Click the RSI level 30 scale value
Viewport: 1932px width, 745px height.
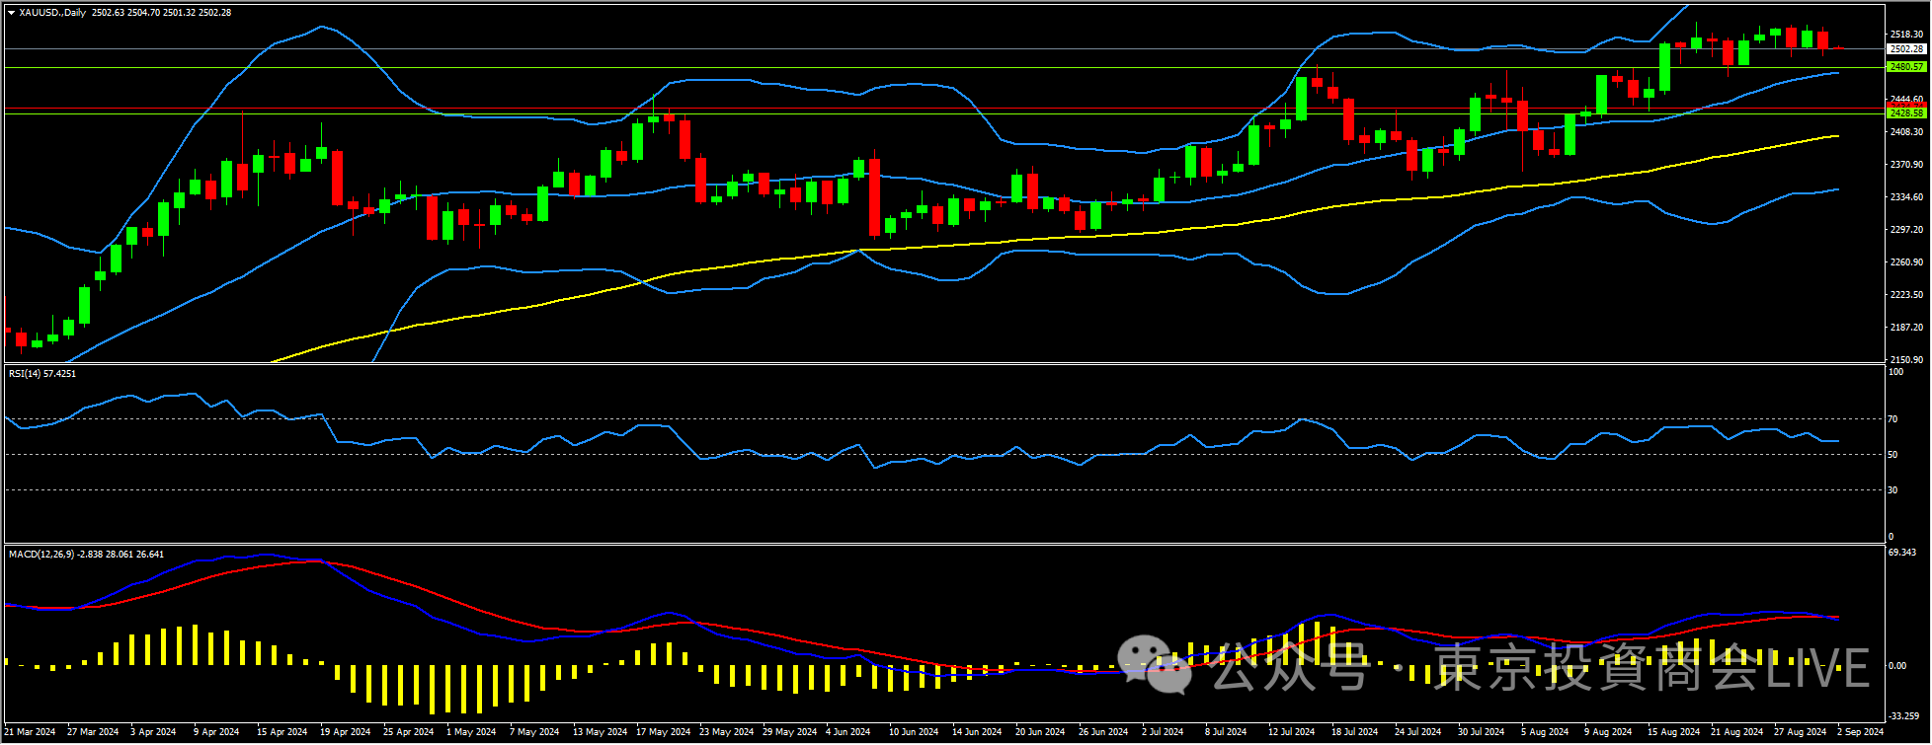(1892, 490)
